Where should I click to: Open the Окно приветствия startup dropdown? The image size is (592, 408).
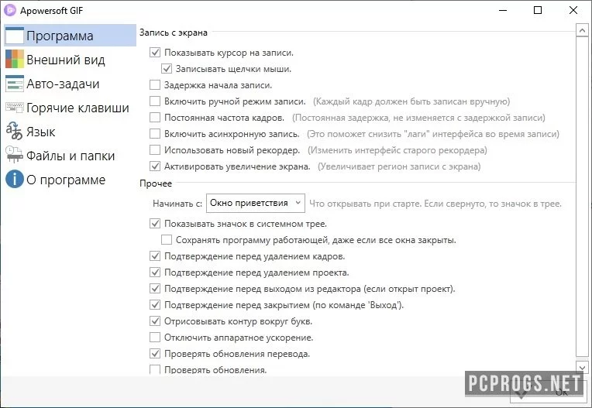click(256, 203)
